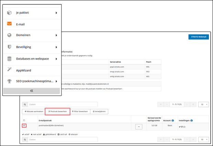The height and width of the screenshot is (146, 213).
Task: Click the Postvak bewerken button
Action: pyautogui.click(x=57, y=112)
